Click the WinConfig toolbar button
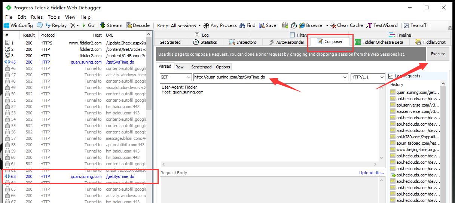This screenshot has width=455, height=203. coord(18,25)
